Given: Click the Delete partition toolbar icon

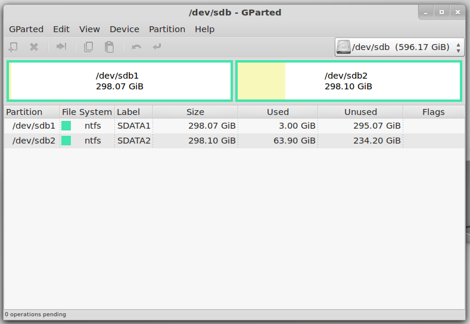Looking at the screenshot, I should pos(34,47).
